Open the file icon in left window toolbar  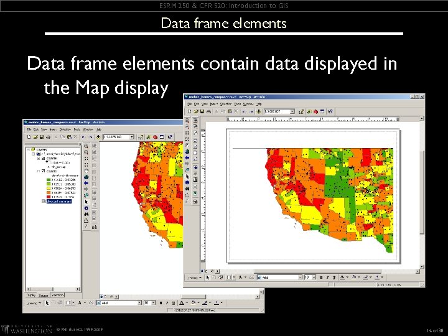pyautogui.click(x=35, y=137)
